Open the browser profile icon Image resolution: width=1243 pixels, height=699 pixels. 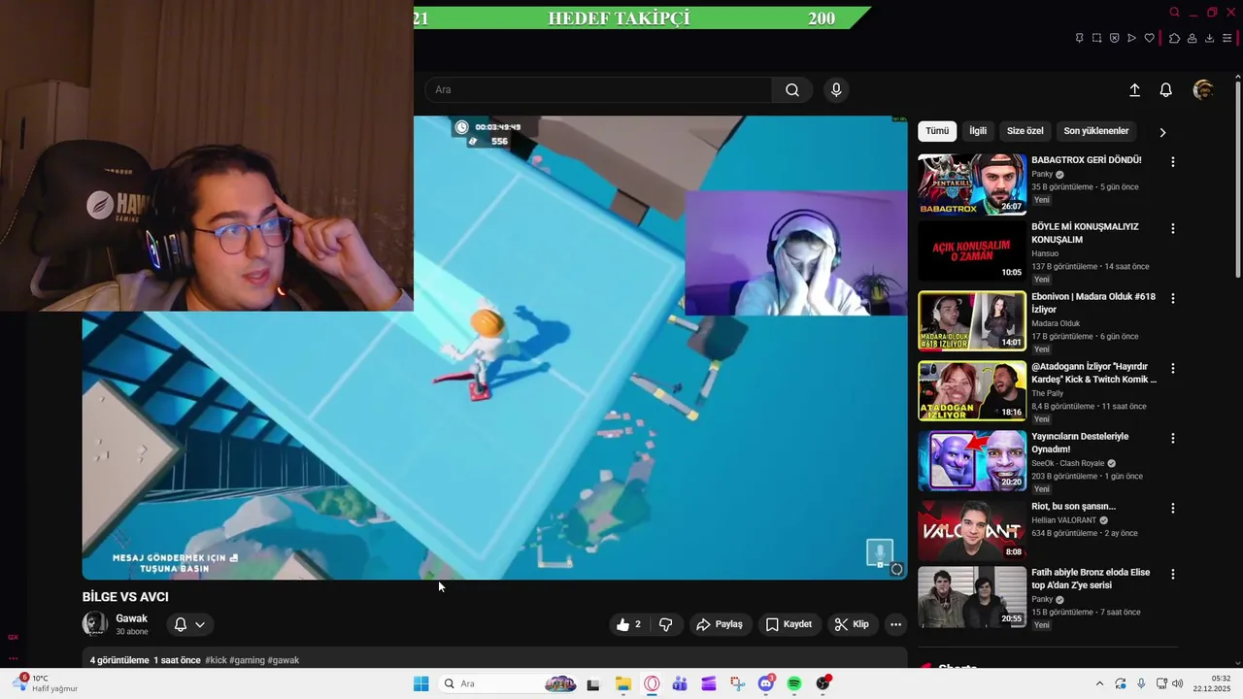coord(1192,39)
